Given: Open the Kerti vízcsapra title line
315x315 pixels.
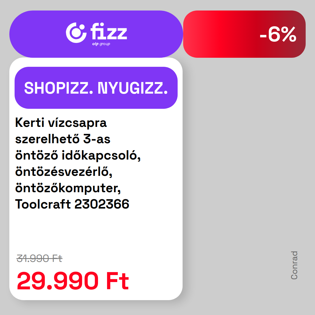Looking at the screenshot, I should coord(61,123).
